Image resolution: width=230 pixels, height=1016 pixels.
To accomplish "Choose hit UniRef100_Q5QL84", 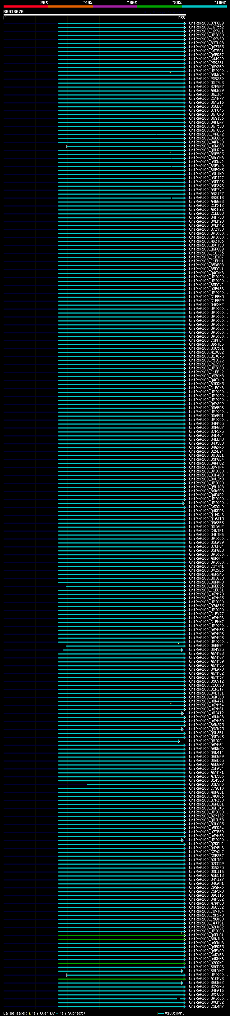I will click(x=206, y=106).
